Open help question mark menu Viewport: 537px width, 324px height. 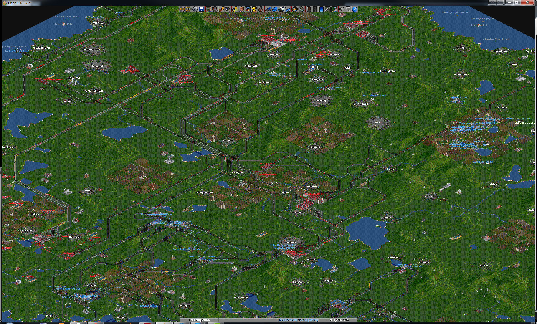click(354, 9)
